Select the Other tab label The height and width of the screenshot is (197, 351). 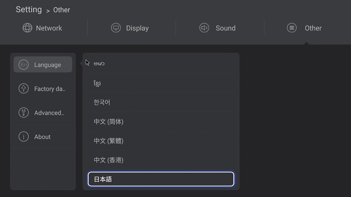tap(313, 28)
